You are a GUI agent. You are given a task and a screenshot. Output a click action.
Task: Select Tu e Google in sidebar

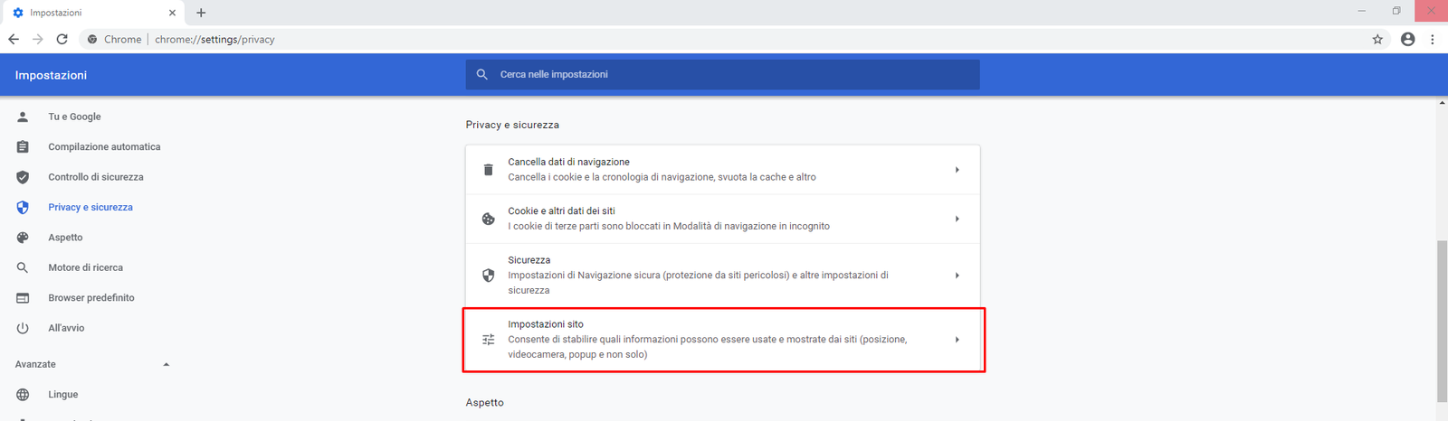coord(74,117)
